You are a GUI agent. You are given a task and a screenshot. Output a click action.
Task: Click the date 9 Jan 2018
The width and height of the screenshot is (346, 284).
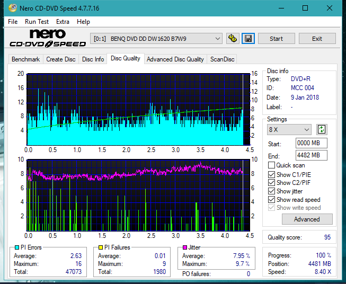[x=305, y=97]
